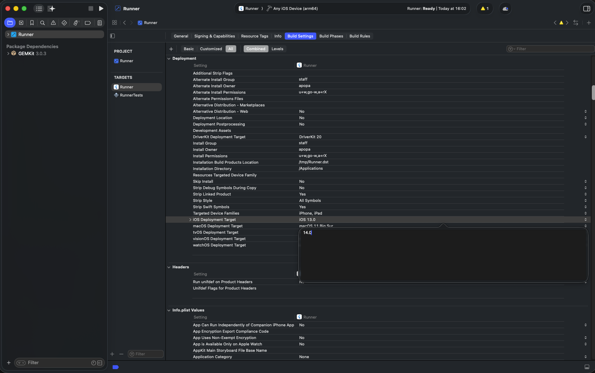Open the Report navigator icon
Image resolution: width=595 pixels, height=373 pixels.
pos(100,23)
